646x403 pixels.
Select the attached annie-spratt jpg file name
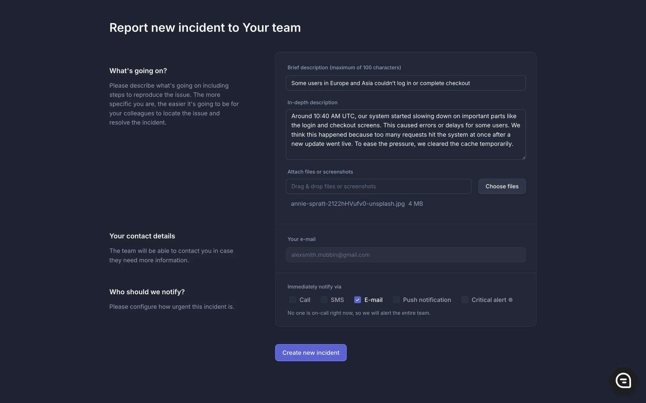coord(348,204)
